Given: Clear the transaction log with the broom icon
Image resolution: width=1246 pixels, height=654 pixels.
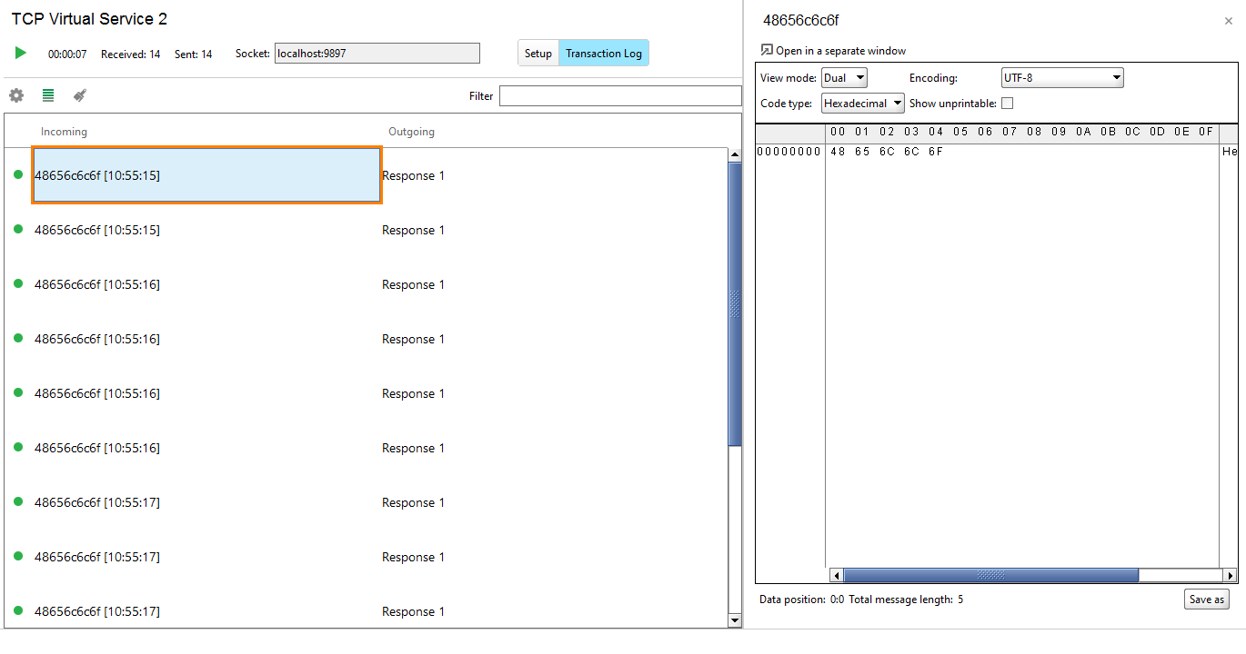Looking at the screenshot, I should tap(79, 94).
